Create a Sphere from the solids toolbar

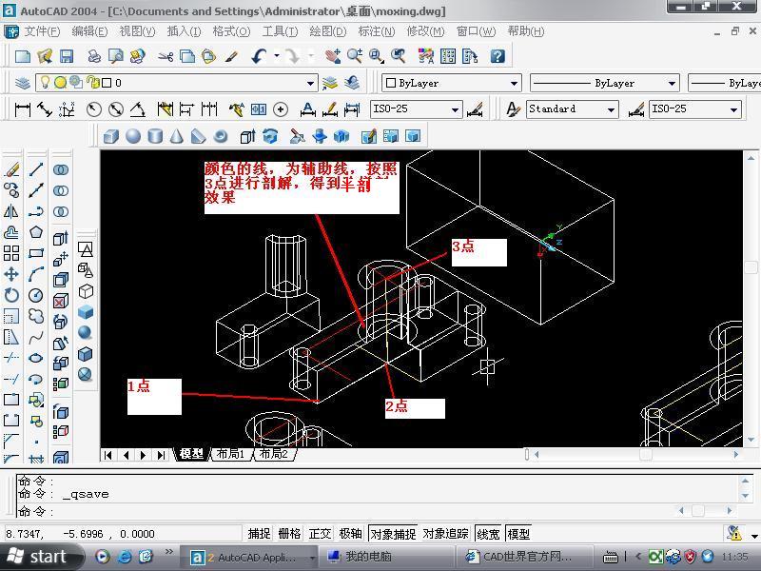click(x=133, y=136)
